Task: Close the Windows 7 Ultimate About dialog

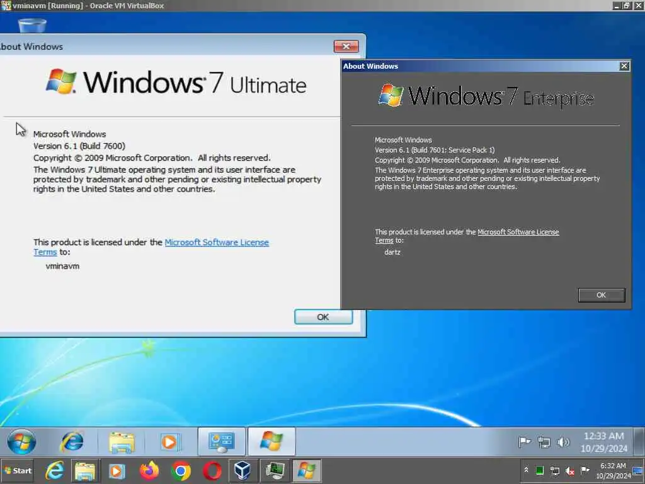Action: tap(346, 47)
